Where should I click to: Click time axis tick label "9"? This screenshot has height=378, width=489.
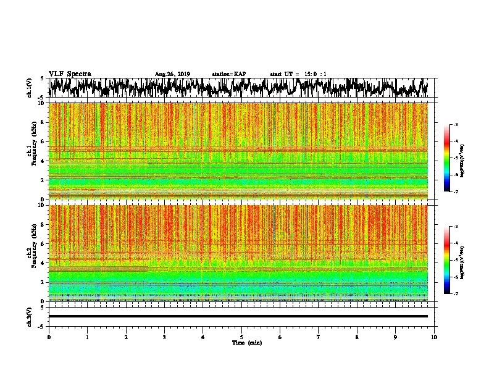click(x=395, y=337)
